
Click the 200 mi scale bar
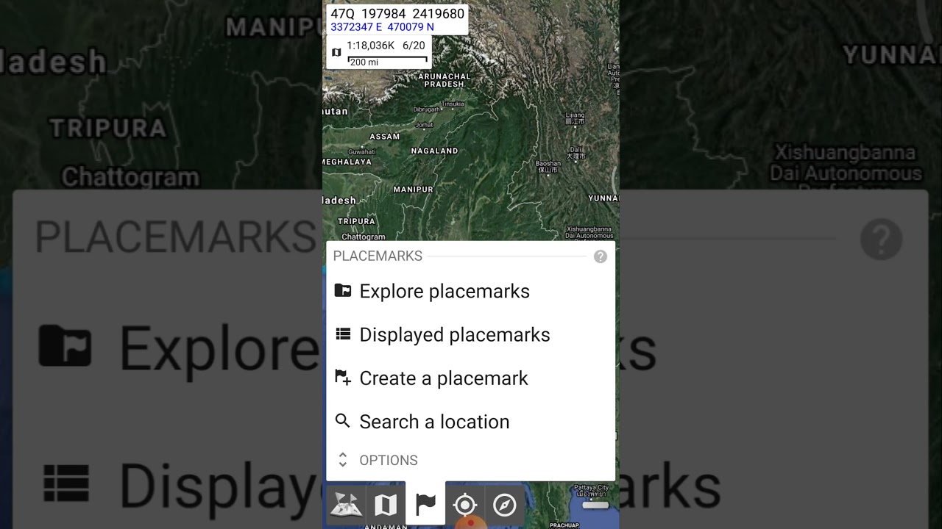tap(387, 61)
